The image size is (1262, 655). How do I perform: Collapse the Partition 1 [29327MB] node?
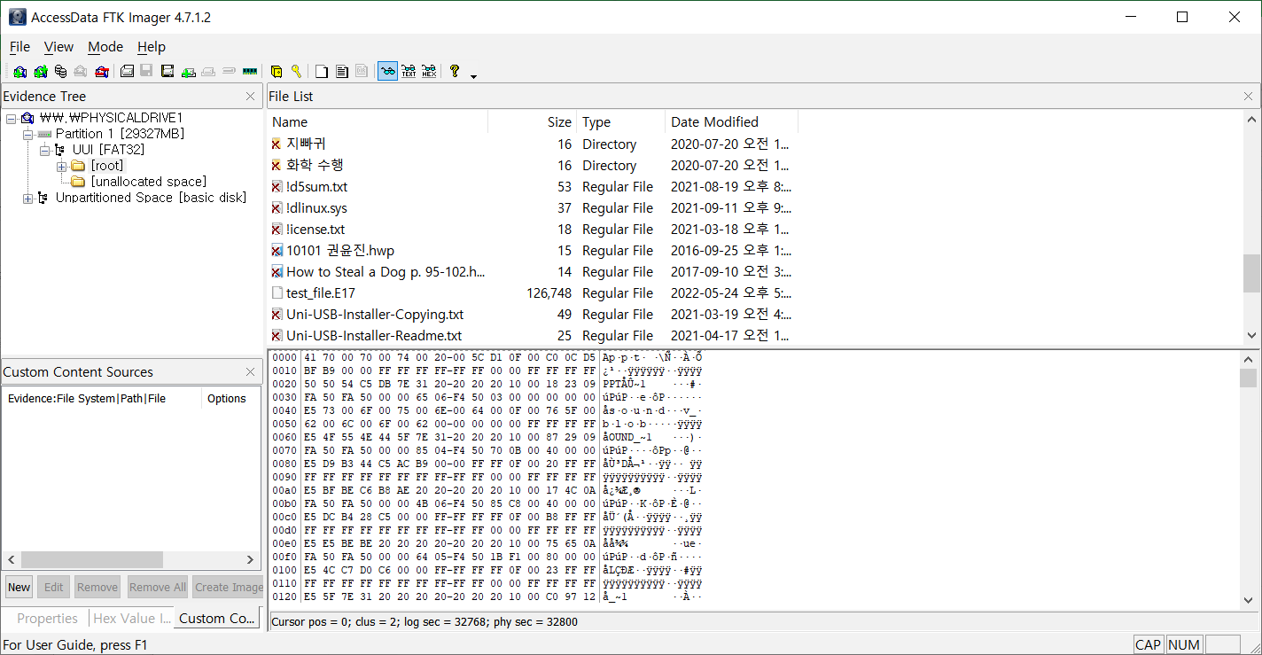[x=27, y=134]
